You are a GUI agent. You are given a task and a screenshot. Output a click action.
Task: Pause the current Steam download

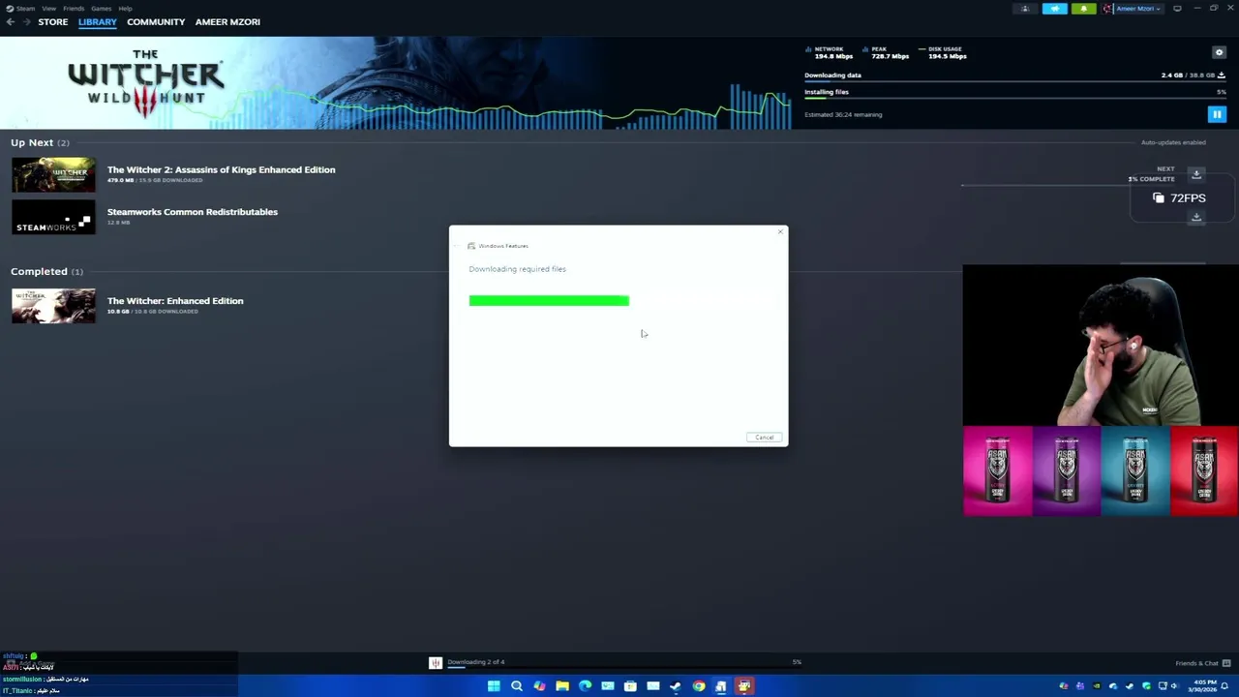pyautogui.click(x=1217, y=114)
